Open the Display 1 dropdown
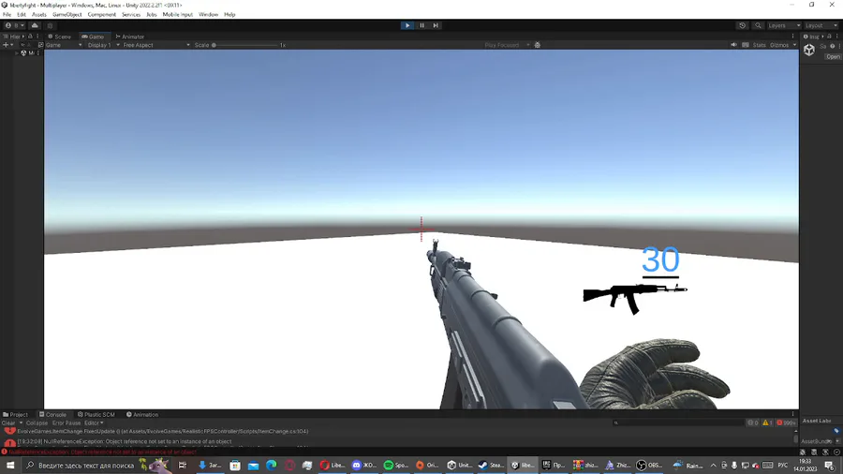 click(102, 45)
